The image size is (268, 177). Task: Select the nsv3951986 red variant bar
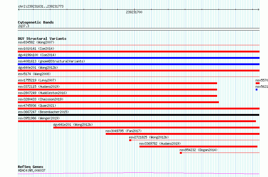pyautogui.click(x=137, y=121)
